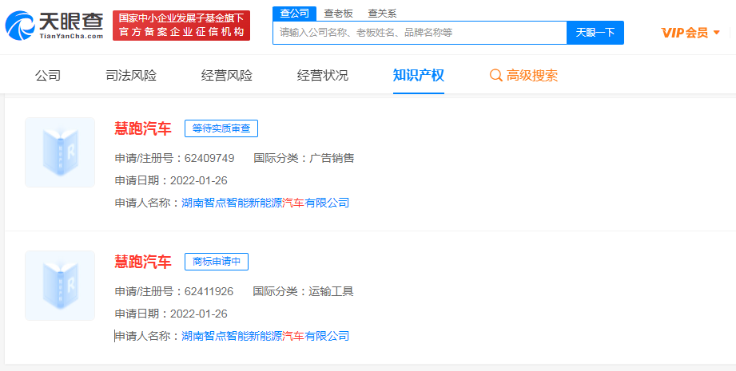Switch to the 司法风险 tab
The height and width of the screenshot is (371, 736).
[131, 76]
